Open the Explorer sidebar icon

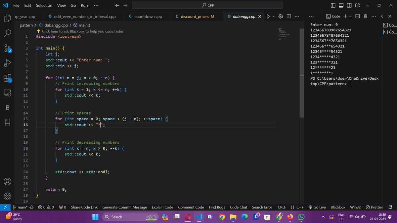7,19
